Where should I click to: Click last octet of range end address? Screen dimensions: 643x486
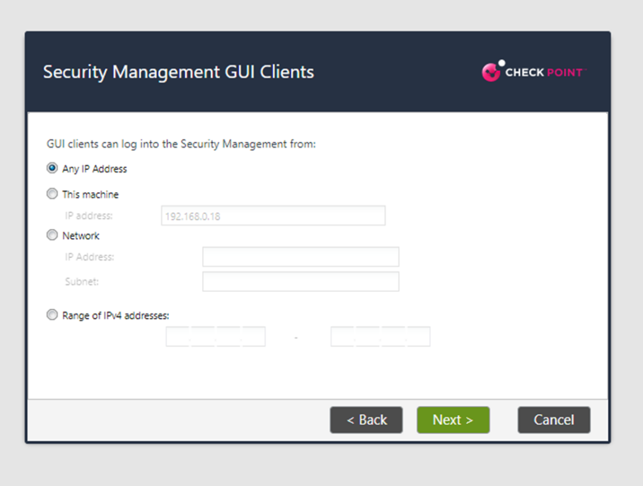tap(418, 337)
